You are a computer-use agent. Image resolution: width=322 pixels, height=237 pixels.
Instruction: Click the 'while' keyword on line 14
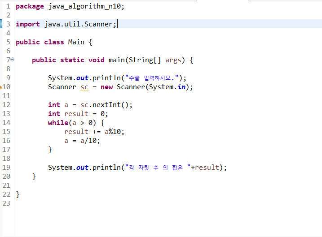pos(58,123)
